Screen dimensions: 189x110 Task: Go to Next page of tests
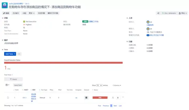click(x=115, y=106)
